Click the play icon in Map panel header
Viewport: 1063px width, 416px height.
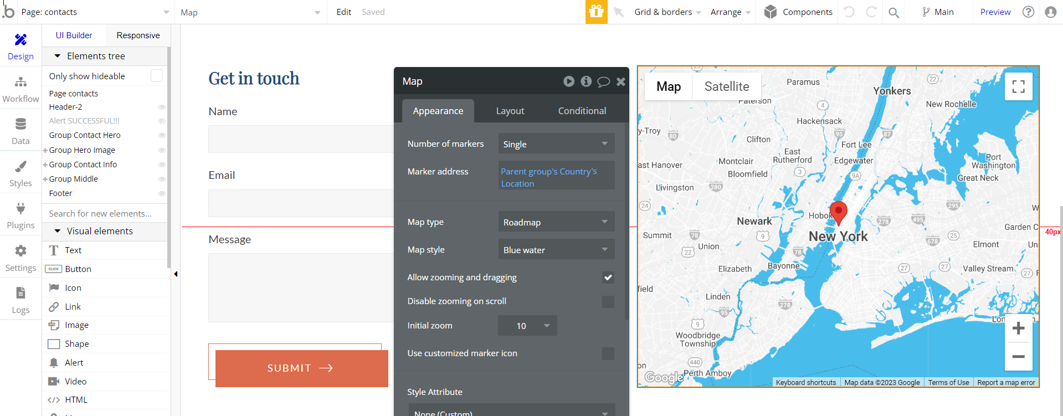click(569, 81)
